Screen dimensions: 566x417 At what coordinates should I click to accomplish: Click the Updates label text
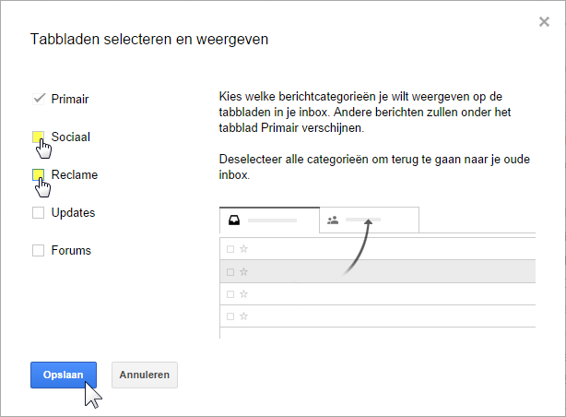pos(73,212)
